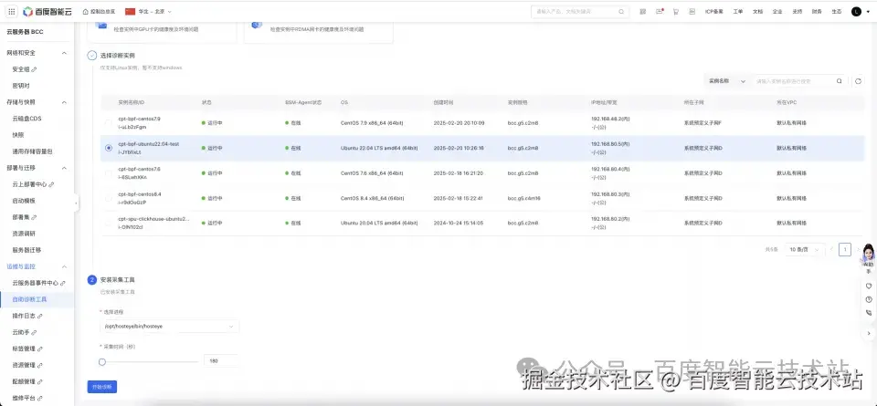Collapse the 网络和安全 sidebar group

64,53
